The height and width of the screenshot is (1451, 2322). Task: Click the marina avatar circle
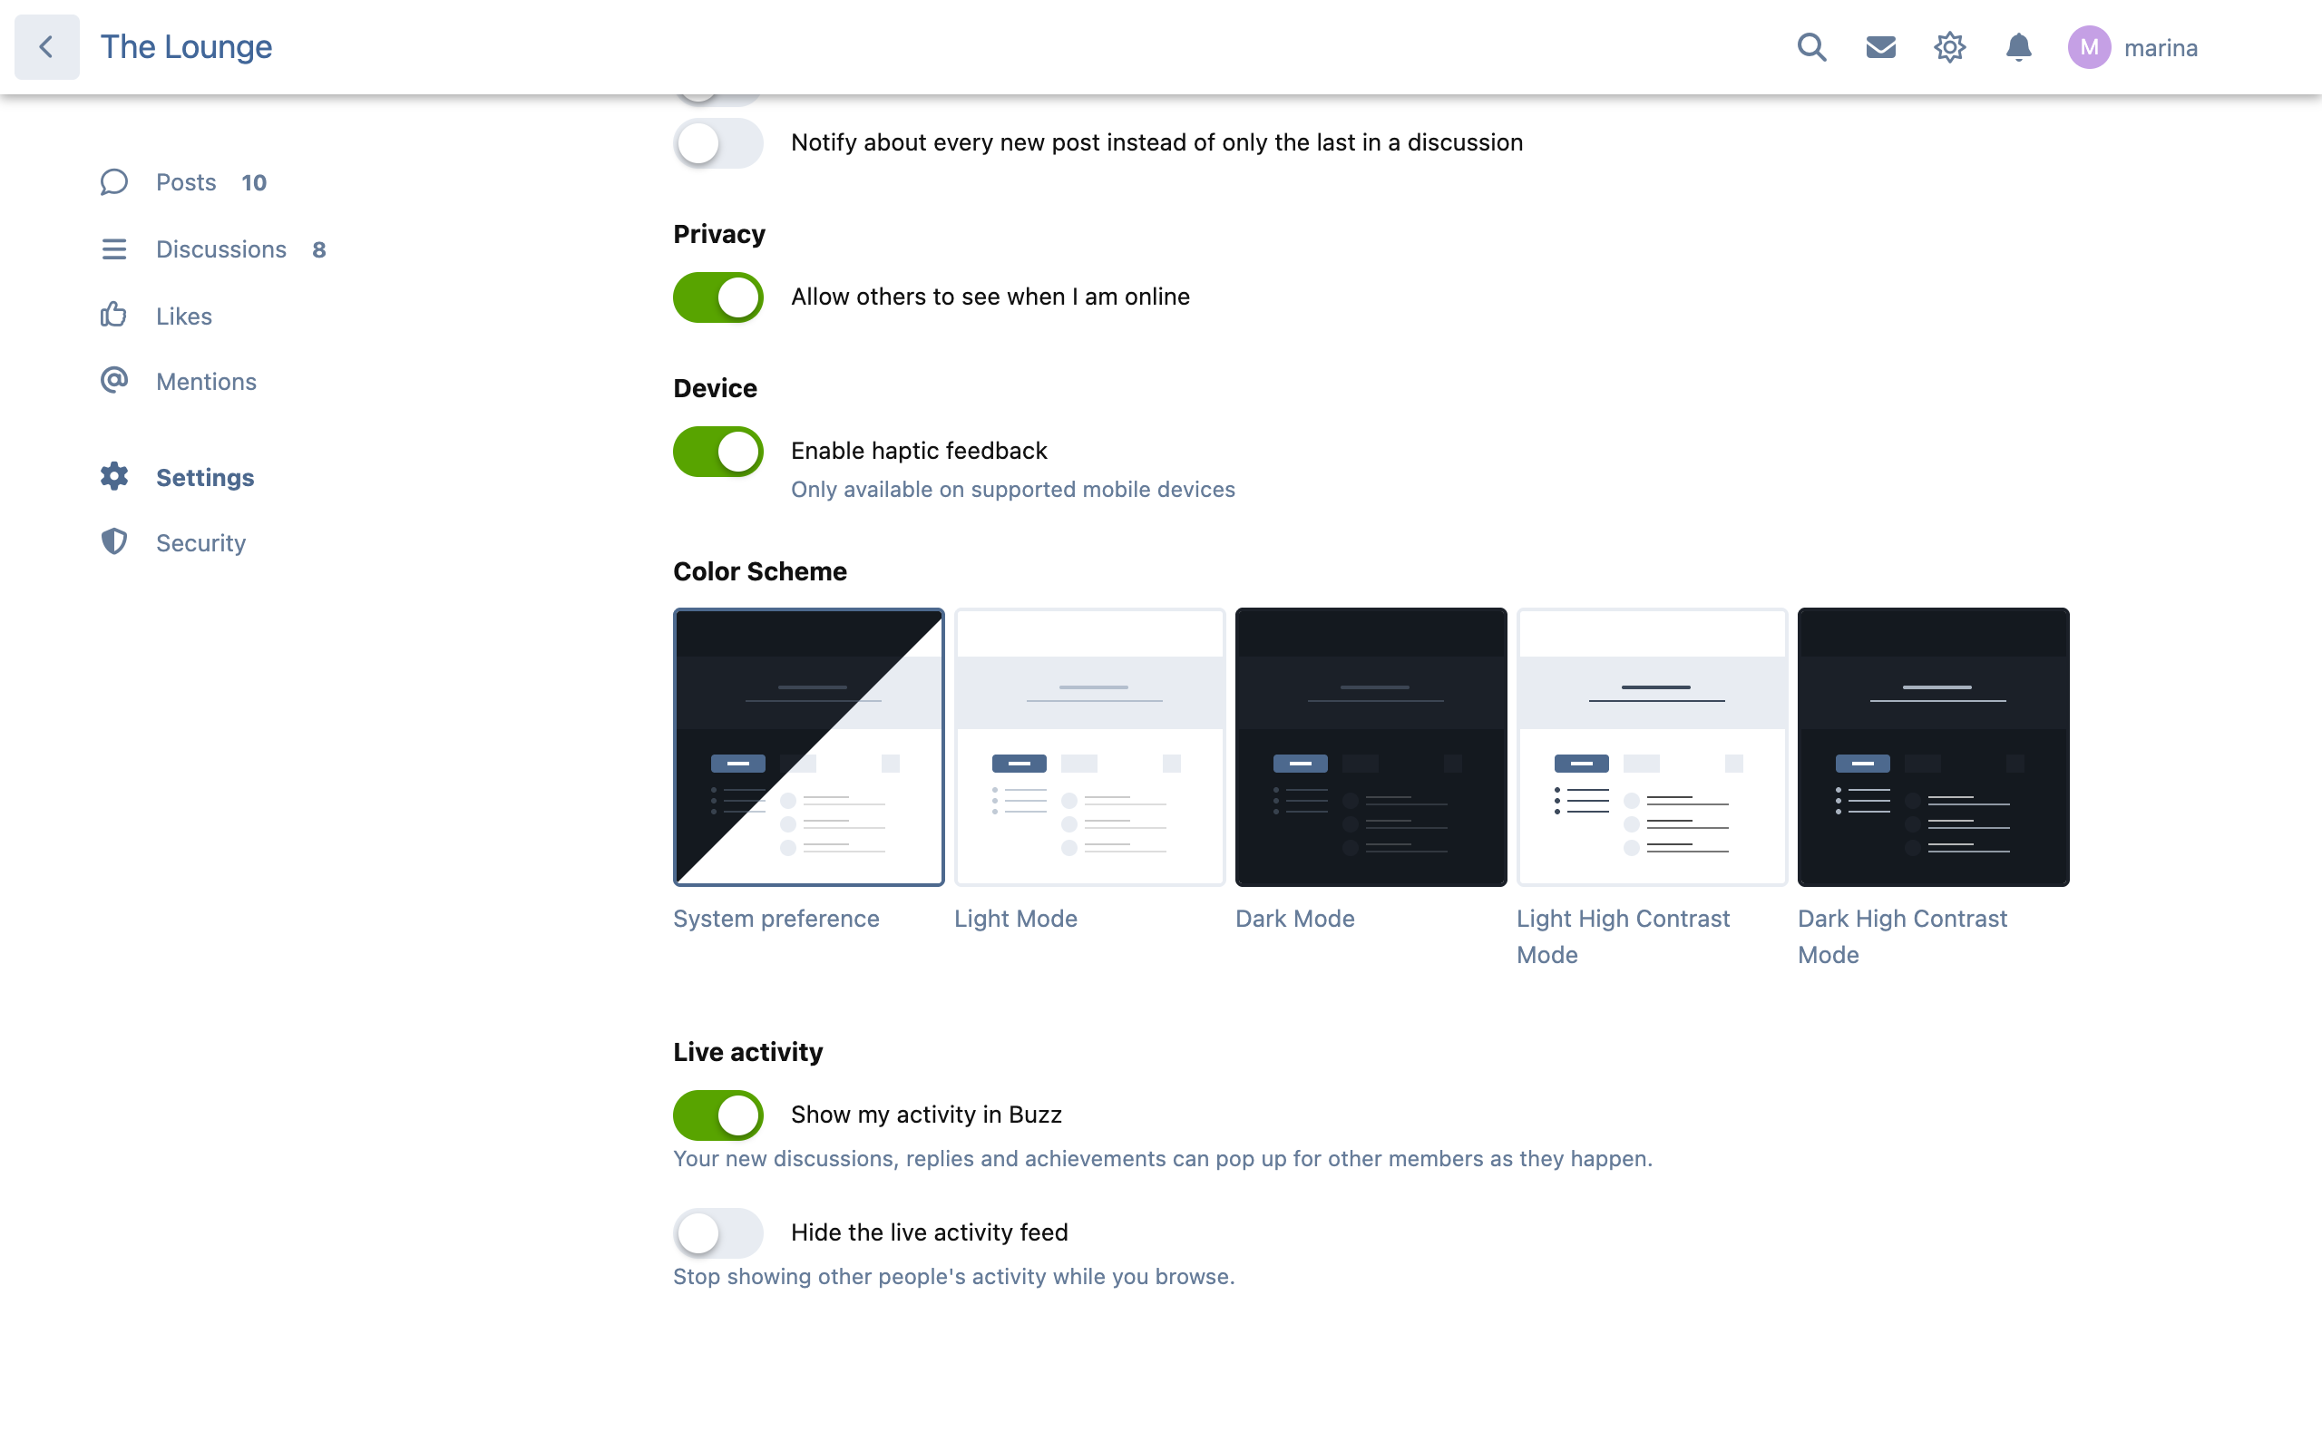2089,47
